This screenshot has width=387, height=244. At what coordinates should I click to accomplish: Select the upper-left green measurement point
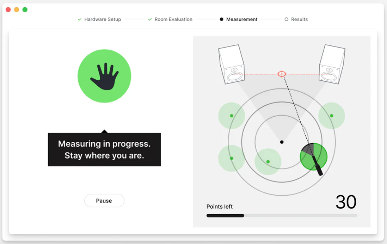[x=232, y=116]
